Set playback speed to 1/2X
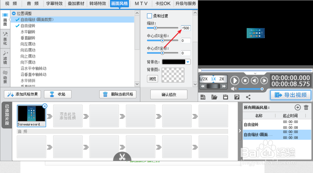This screenshot has width=313, height=173. (204, 79)
